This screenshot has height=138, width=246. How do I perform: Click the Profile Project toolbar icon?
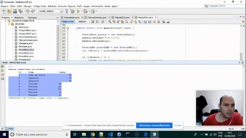click(x=93, y=11)
